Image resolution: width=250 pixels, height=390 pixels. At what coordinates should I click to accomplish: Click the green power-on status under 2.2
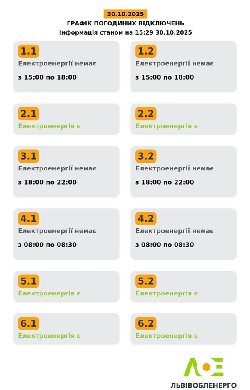pyautogui.click(x=166, y=126)
